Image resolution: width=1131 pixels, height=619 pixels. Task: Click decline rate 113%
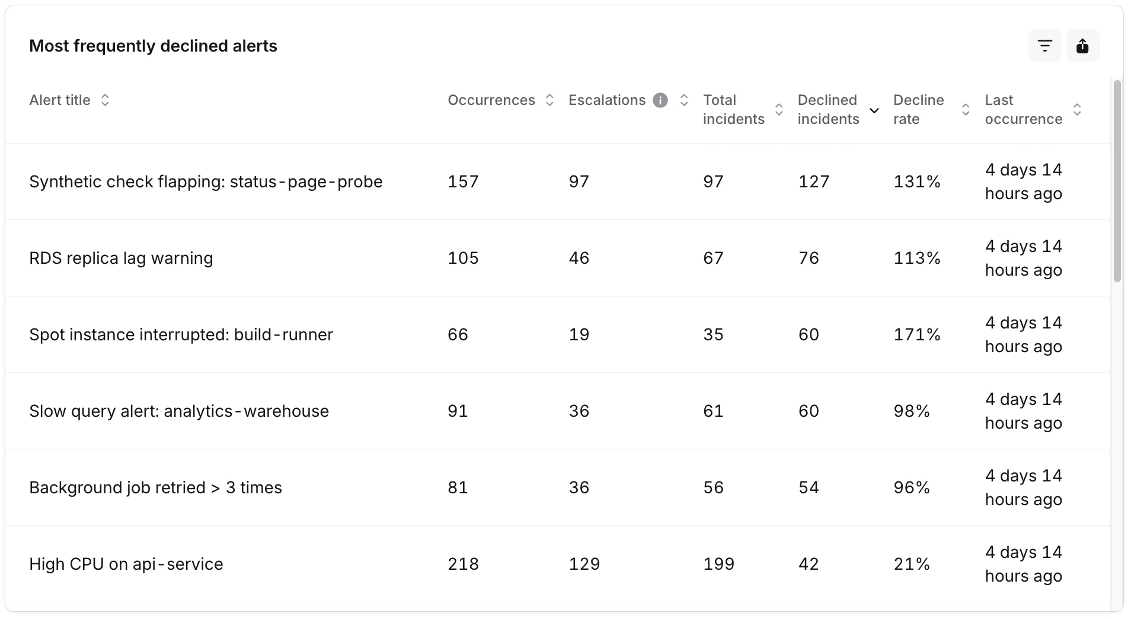tap(917, 258)
